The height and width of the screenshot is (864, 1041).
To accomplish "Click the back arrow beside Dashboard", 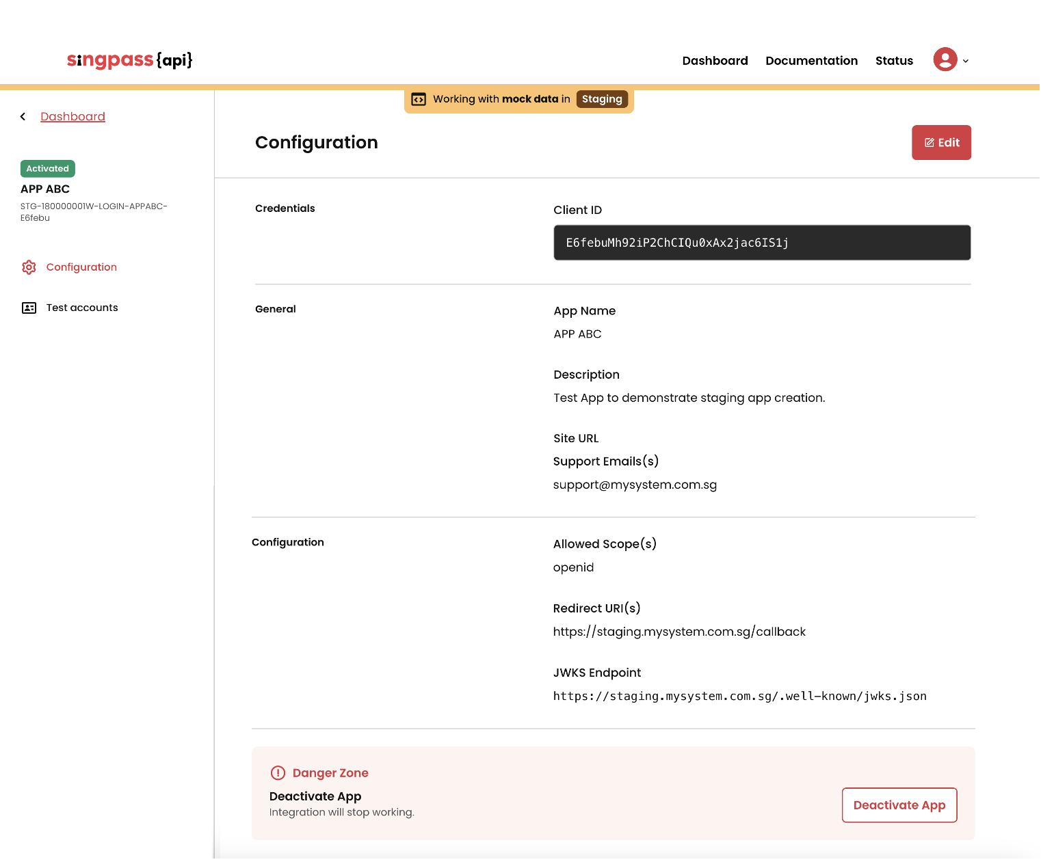I will click(23, 117).
